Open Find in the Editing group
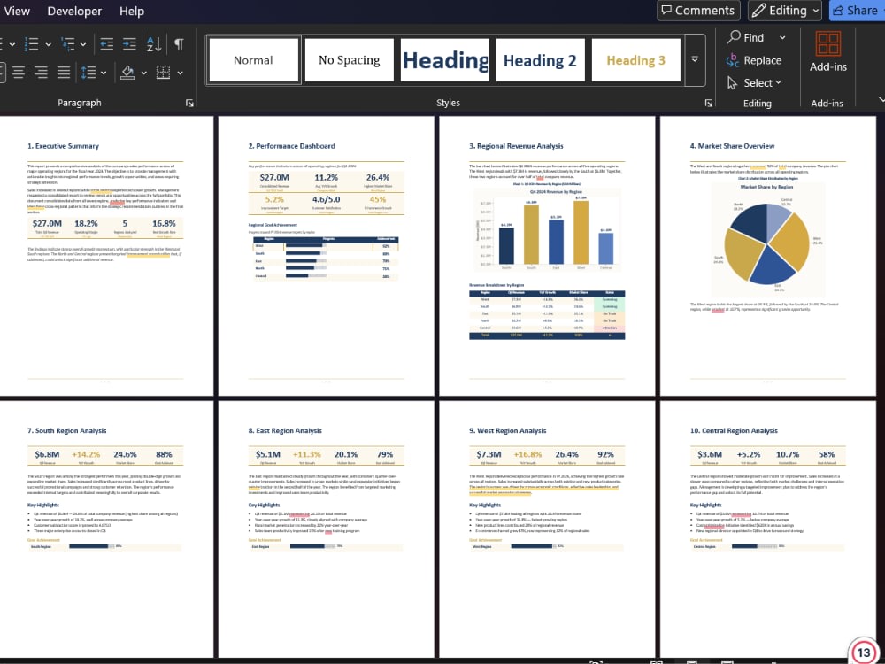Screen dimensions: 885x664 pyautogui.click(x=746, y=37)
